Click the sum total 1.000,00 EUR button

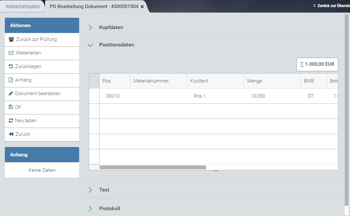(317, 64)
